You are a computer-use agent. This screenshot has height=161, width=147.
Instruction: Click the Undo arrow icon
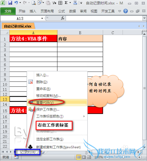pos(16,3)
